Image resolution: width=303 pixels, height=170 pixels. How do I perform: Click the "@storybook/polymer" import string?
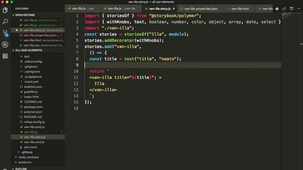(174, 16)
